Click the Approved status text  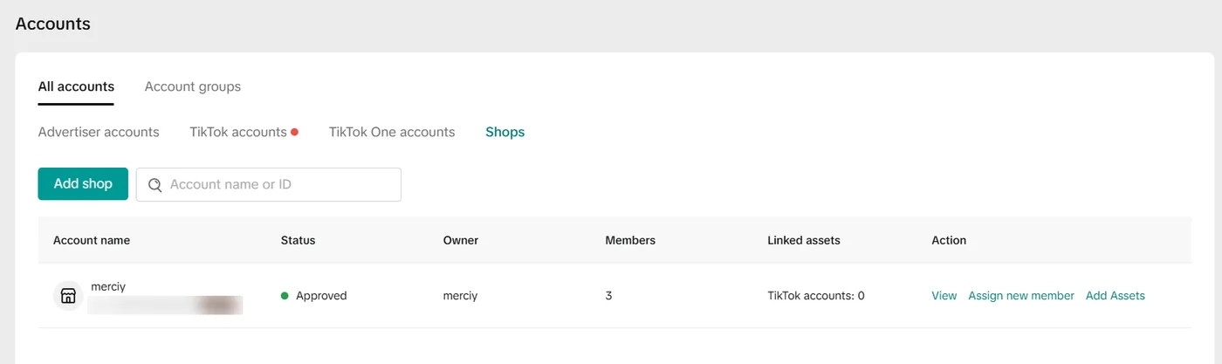tap(321, 296)
